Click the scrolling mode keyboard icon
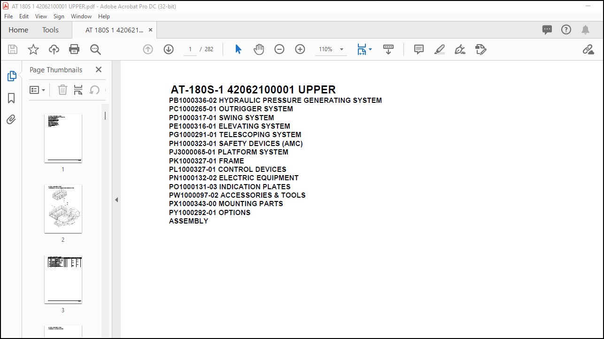 point(388,49)
